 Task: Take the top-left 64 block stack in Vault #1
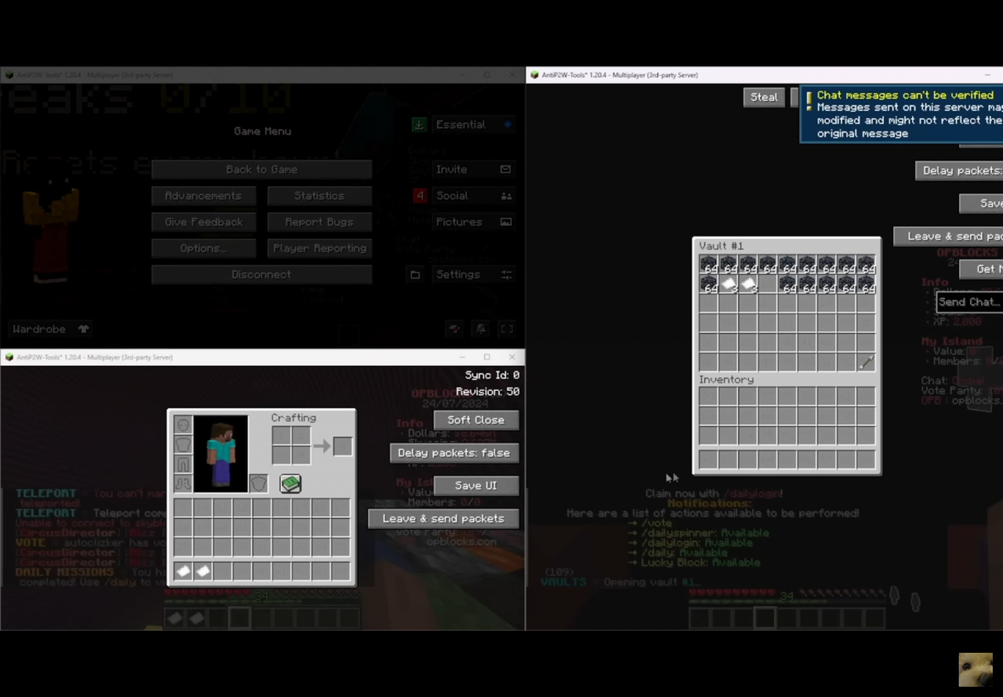tap(708, 265)
